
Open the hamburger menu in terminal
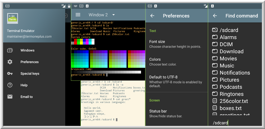click(78, 15)
